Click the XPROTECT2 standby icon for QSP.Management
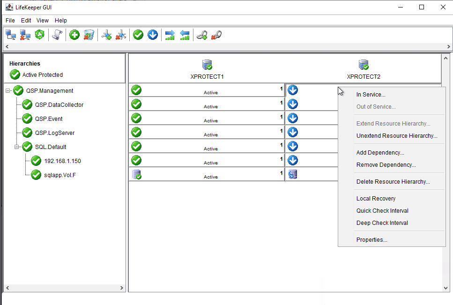Screen dimensions: 453x305 (293, 90)
